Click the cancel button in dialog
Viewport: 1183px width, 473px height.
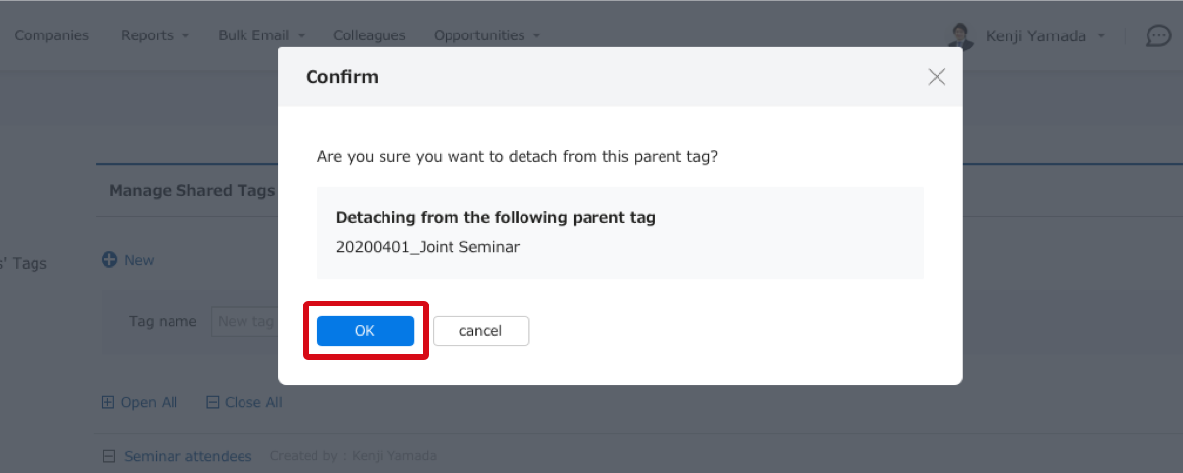pos(481,331)
